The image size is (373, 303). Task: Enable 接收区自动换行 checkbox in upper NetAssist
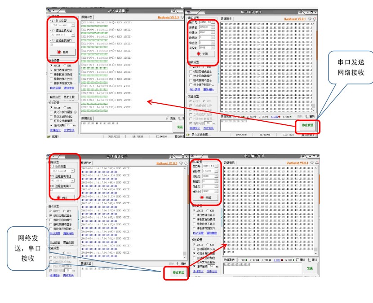[x=51, y=75]
